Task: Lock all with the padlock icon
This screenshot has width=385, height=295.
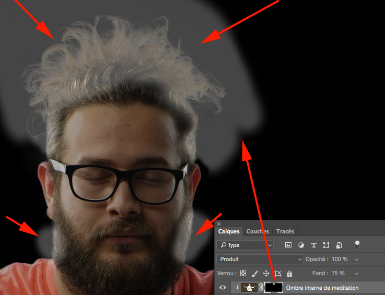Action: pyautogui.click(x=289, y=273)
